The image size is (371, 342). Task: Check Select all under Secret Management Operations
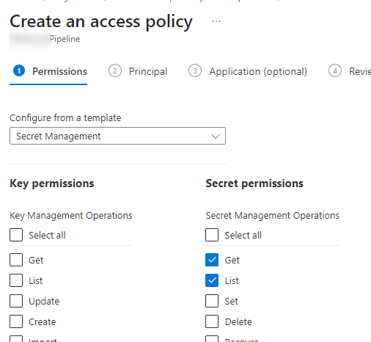tap(212, 235)
